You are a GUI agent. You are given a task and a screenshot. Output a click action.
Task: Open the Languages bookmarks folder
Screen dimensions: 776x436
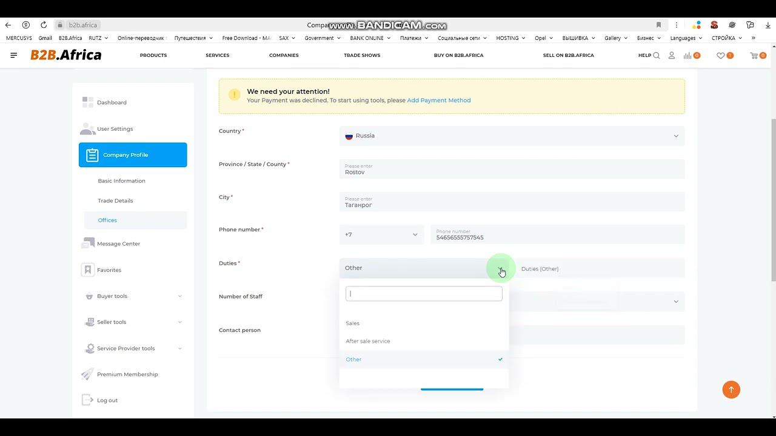coord(686,38)
